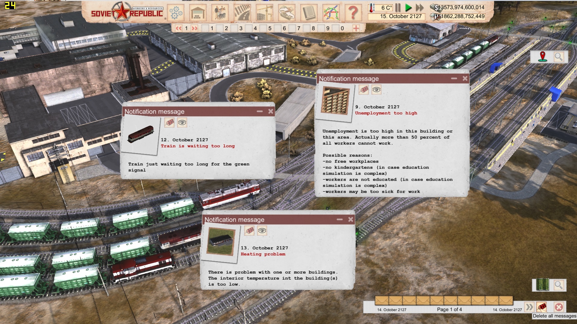
Task: Delete all messages with dynamite icon
Action: click(542, 307)
